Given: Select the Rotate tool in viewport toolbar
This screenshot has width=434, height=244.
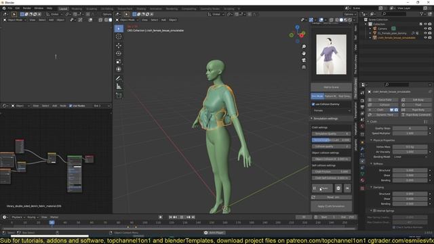Looking at the screenshot, I should (119, 54).
